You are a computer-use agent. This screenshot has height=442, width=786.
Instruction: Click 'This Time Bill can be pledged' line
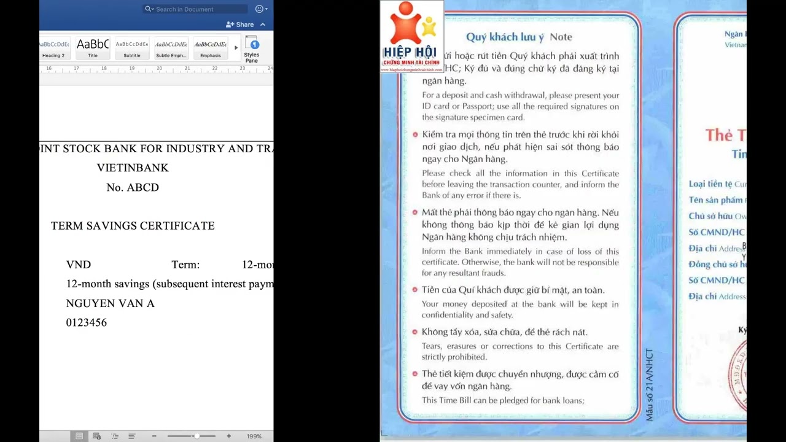pos(503,400)
